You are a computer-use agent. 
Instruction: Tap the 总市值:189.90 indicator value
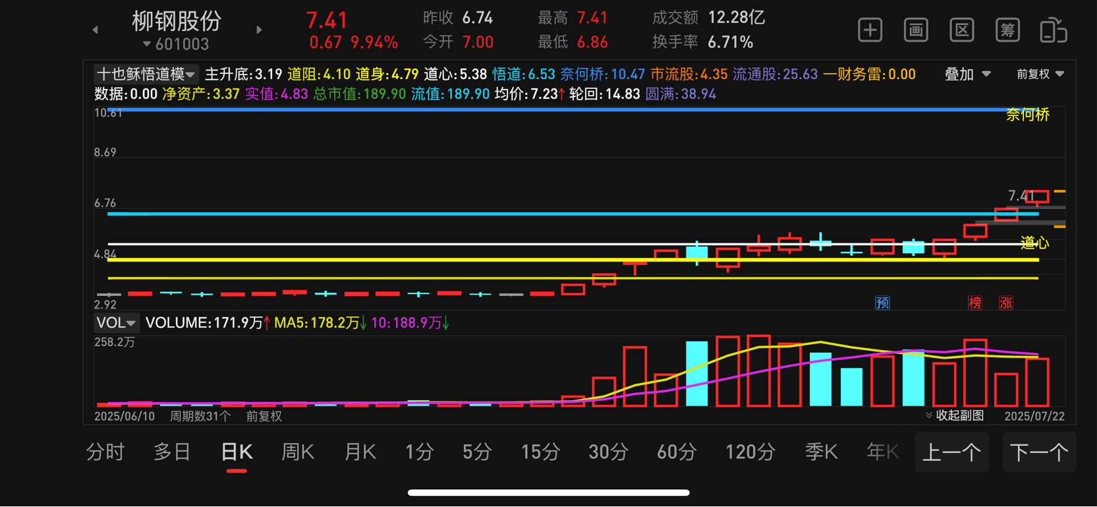coord(360,94)
